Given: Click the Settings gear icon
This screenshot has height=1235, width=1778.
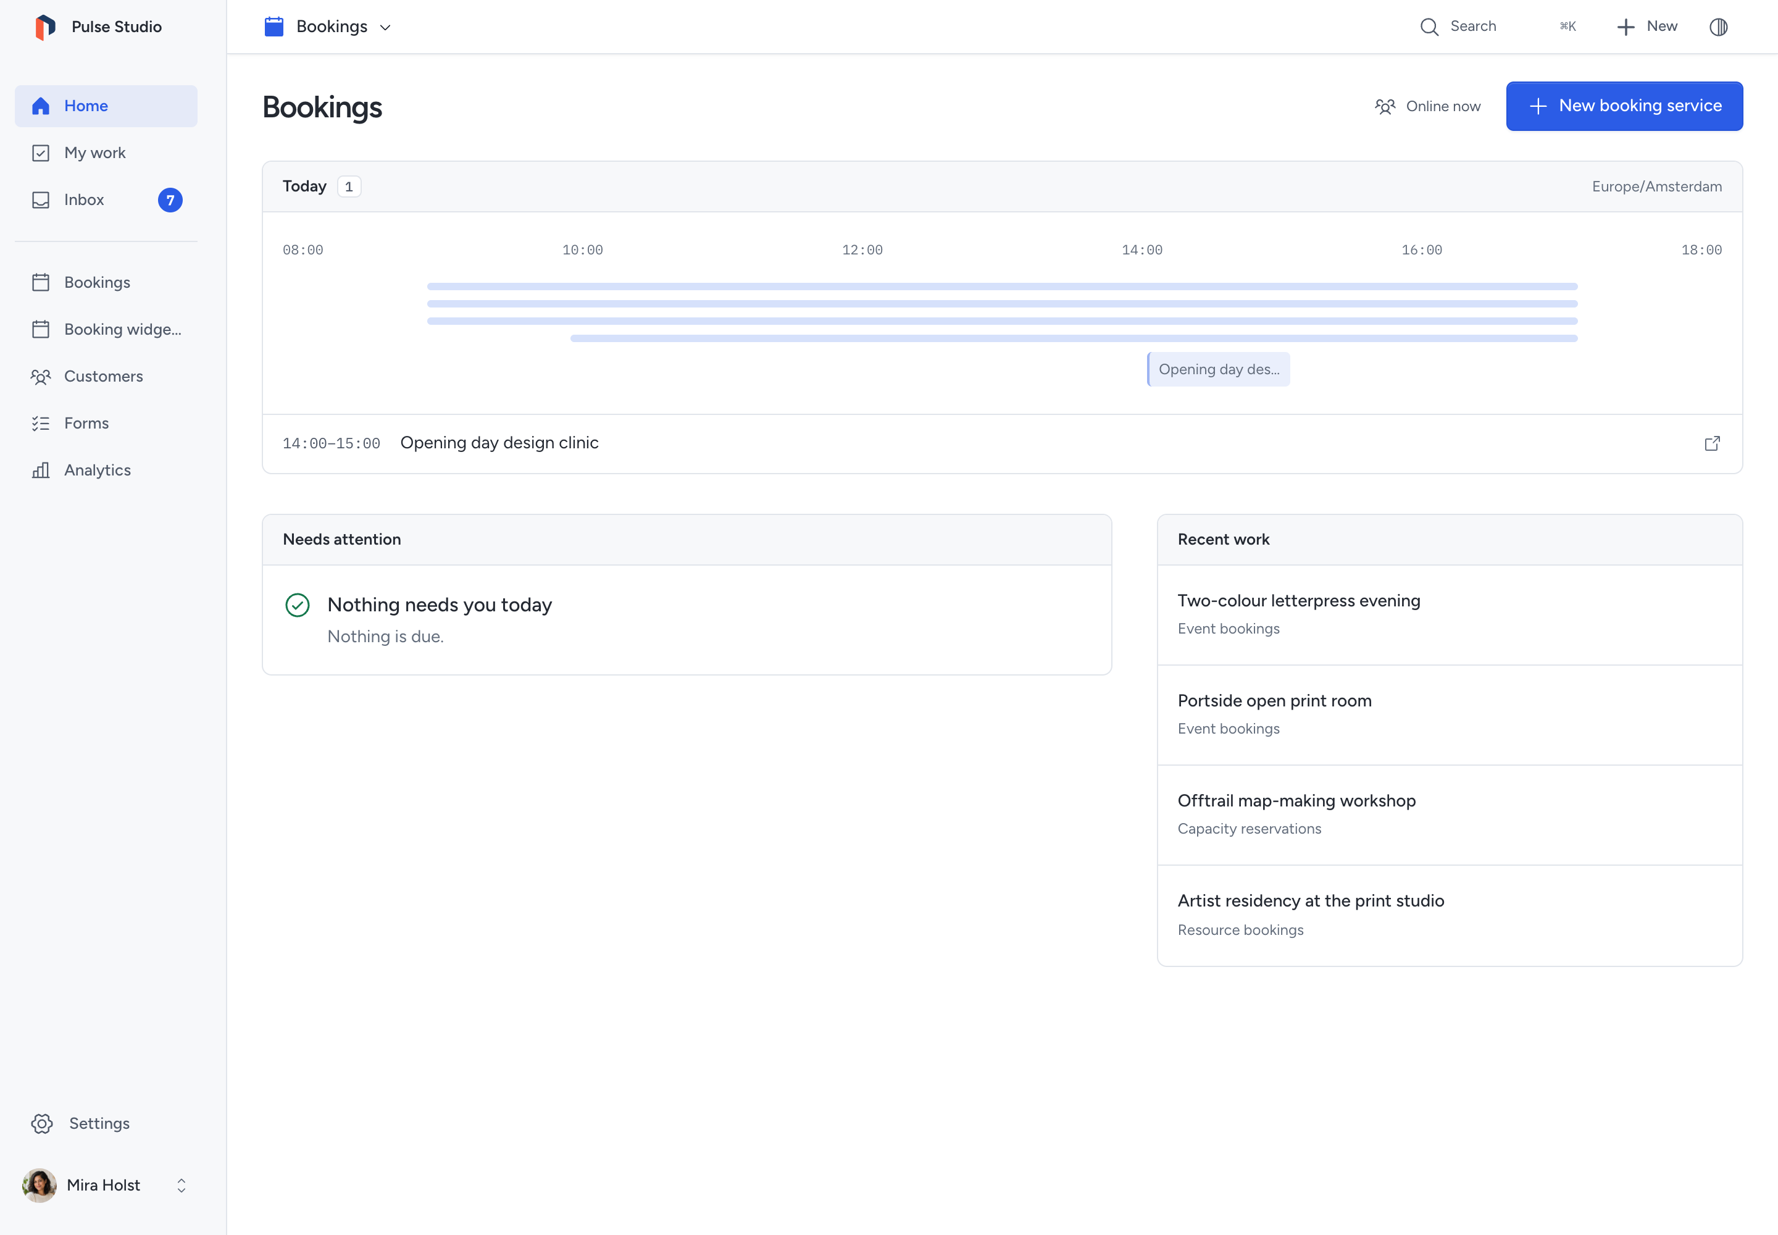Looking at the screenshot, I should coord(42,1124).
